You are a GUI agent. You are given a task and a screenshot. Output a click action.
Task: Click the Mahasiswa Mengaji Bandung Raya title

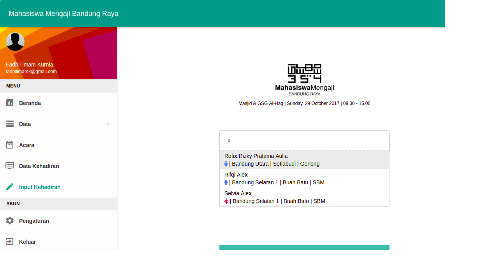coord(63,14)
